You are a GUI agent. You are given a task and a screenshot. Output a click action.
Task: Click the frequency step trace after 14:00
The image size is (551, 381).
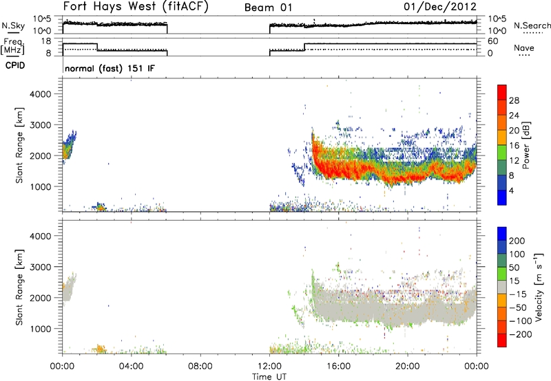click(x=390, y=44)
